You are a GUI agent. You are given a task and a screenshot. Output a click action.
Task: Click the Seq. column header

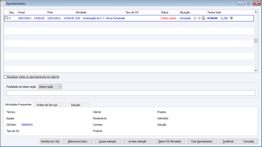pyautogui.click(x=13, y=12)
